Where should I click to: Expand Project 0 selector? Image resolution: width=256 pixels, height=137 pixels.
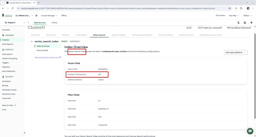(x=15, y=22)
